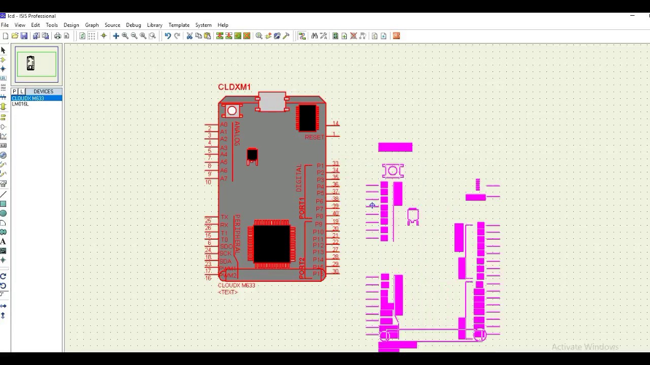Select the CLDXM1 component on the schematic

tap(272, 188)
